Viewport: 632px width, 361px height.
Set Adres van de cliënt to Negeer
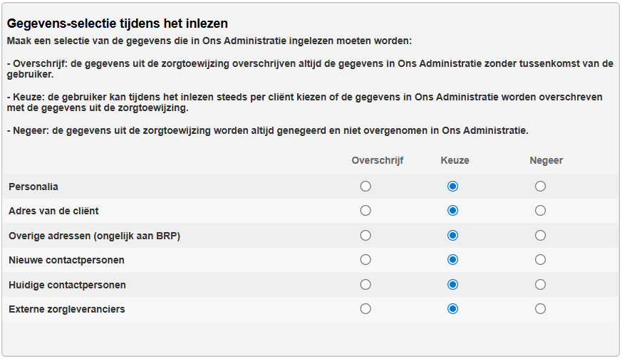pos(540,210)
